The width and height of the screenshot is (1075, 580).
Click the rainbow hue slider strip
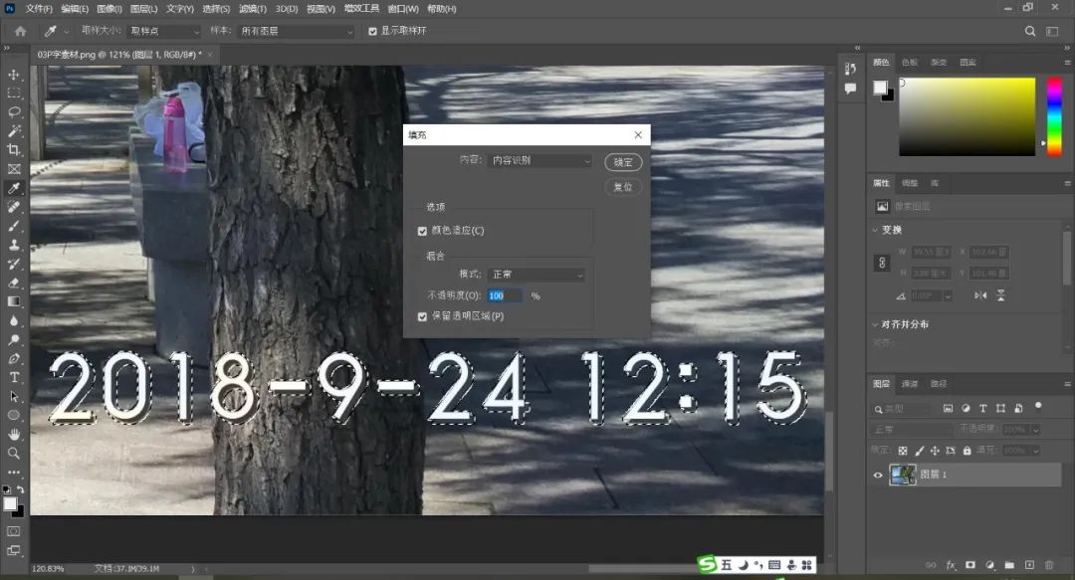point(1054,115)
